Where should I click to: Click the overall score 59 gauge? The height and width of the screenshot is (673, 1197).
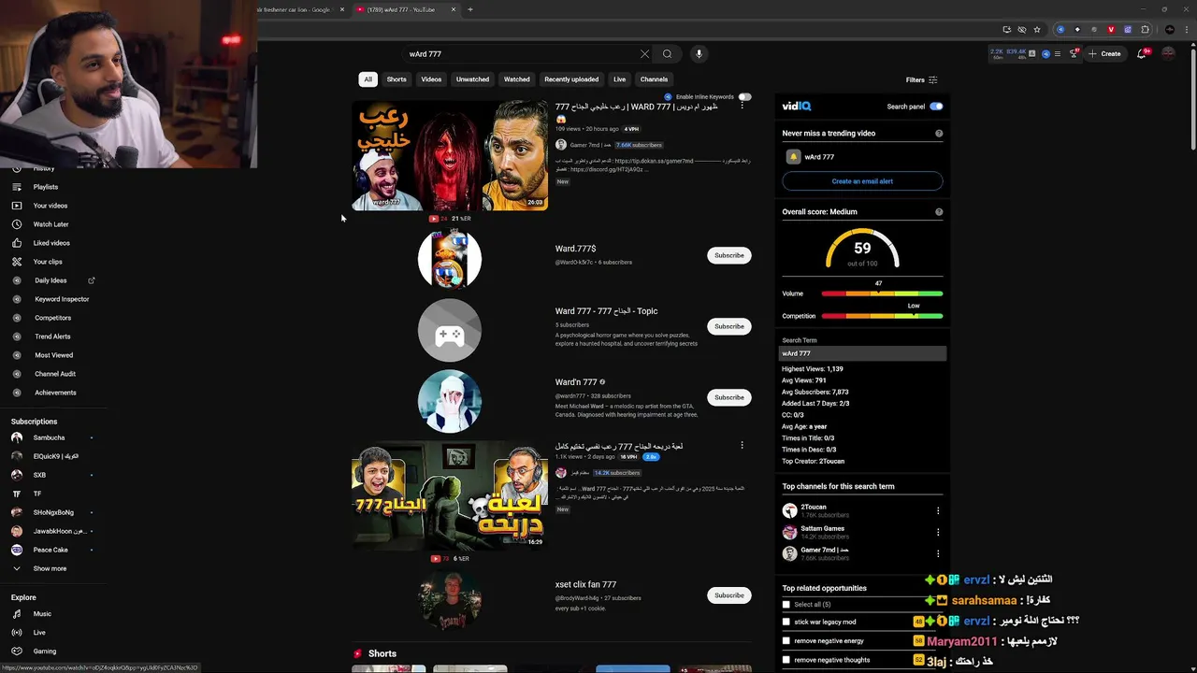coord(862,250)
